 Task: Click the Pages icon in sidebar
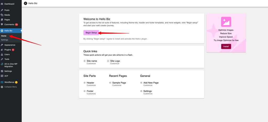[2, 20]
